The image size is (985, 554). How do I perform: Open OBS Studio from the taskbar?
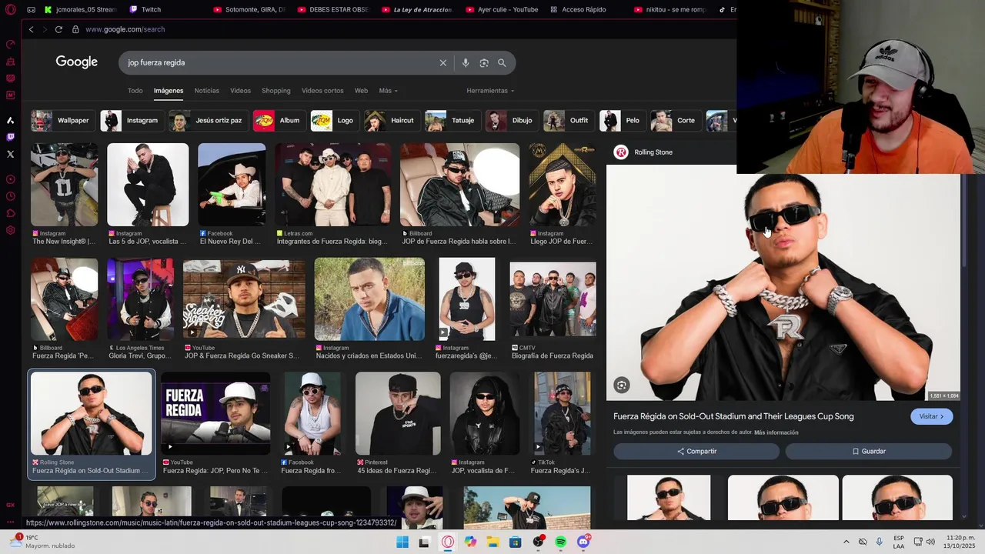(x=538, y=542)
